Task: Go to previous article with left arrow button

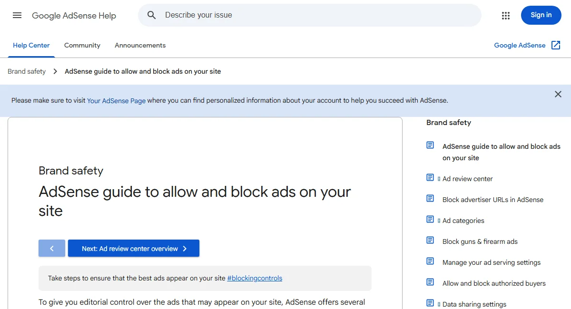Action: point(52,248)
